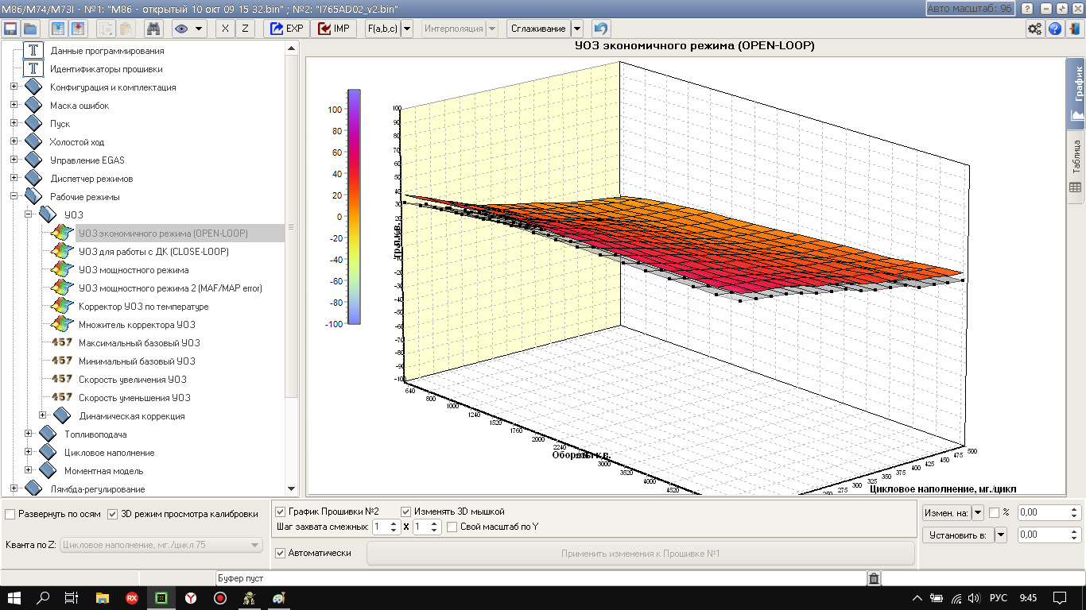This screenshot has width=1086, height=610.
Task: Expand Конфигурация и комплектация node
Action: (14, 87)
